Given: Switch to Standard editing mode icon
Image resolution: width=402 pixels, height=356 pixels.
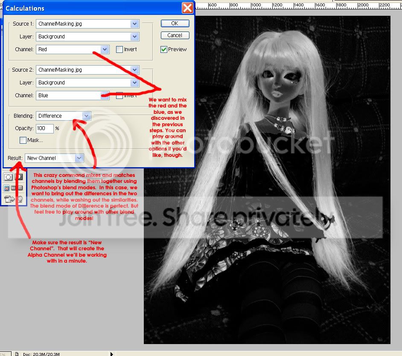Looking at the screenshot, I should 8,177.
